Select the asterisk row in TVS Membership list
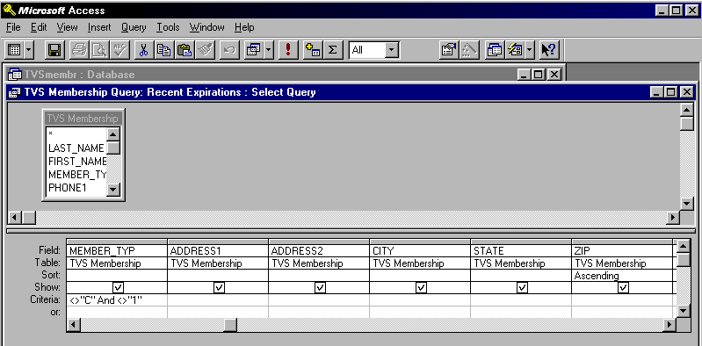702x346 pixels. 76,133
